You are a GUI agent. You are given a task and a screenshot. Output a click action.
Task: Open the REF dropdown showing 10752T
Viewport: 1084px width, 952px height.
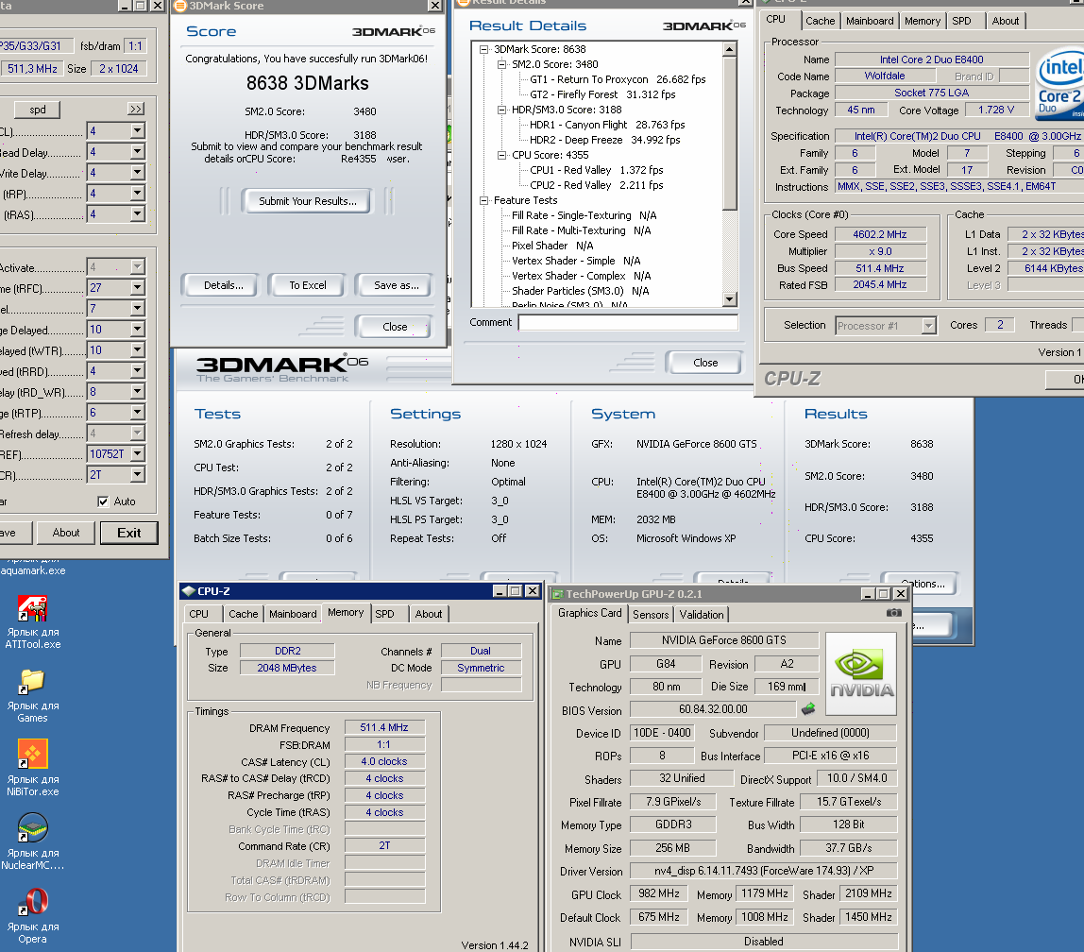click(137, 453)
